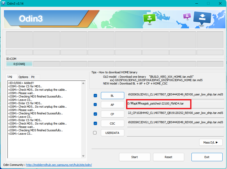Click the purple download marker icon in banner
Viewport: 227px width, 169px height.
(x=187, y=16)
